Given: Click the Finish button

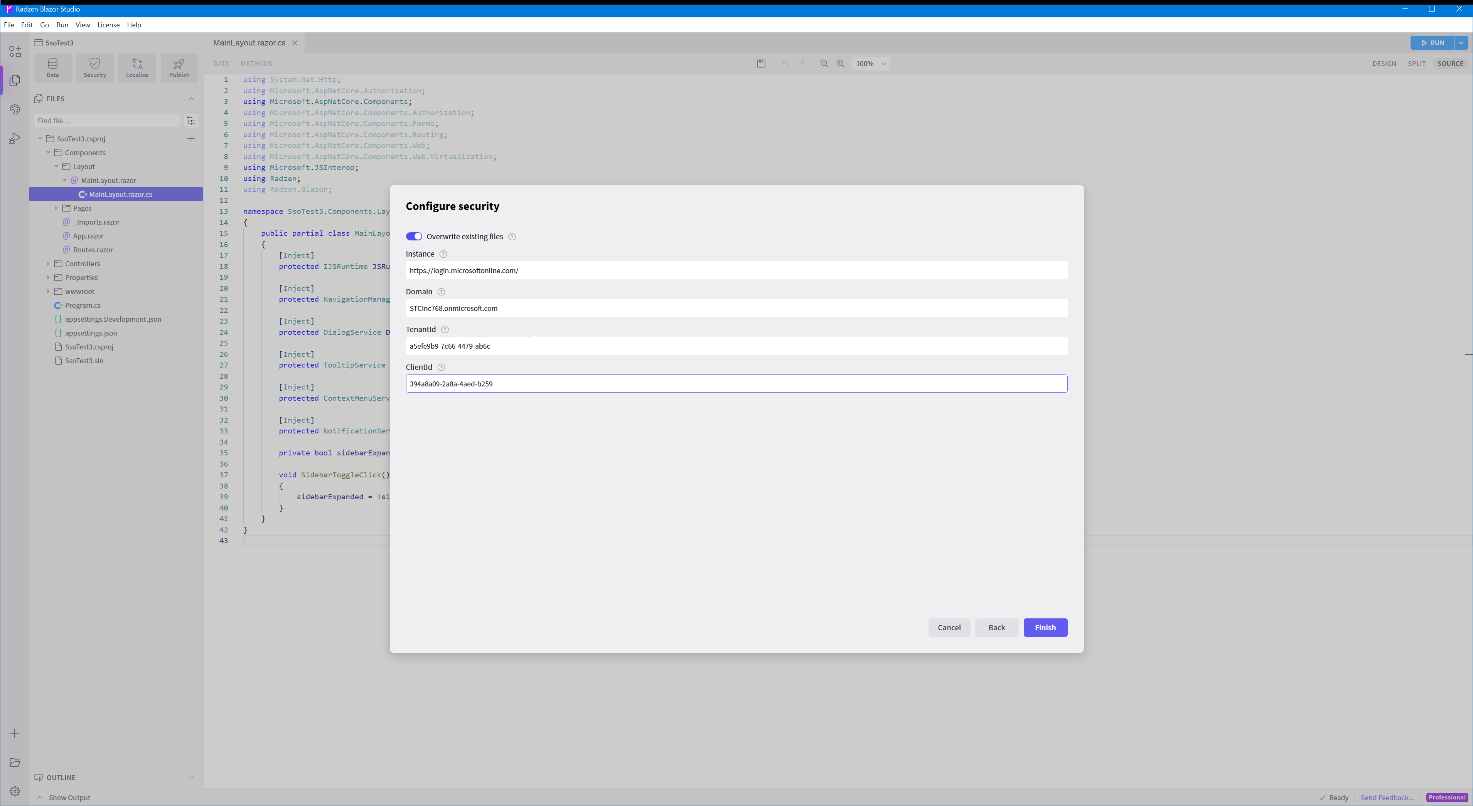Looking at the screenshot, I should click(x=1045, y=628).
